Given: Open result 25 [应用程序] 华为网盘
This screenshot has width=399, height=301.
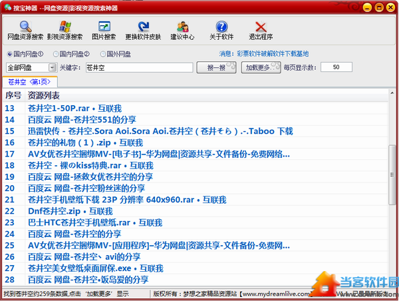Looking at the screenshot, I should coord(159,246).
